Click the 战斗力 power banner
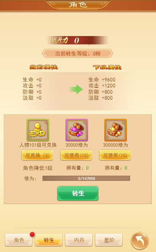 [x=77, y=40]
